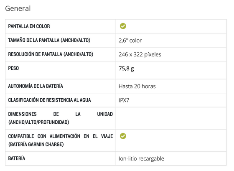Click CLASIFICACIÓN DE RESISTENCIA AL AGUA label

[x=49, y=100]
